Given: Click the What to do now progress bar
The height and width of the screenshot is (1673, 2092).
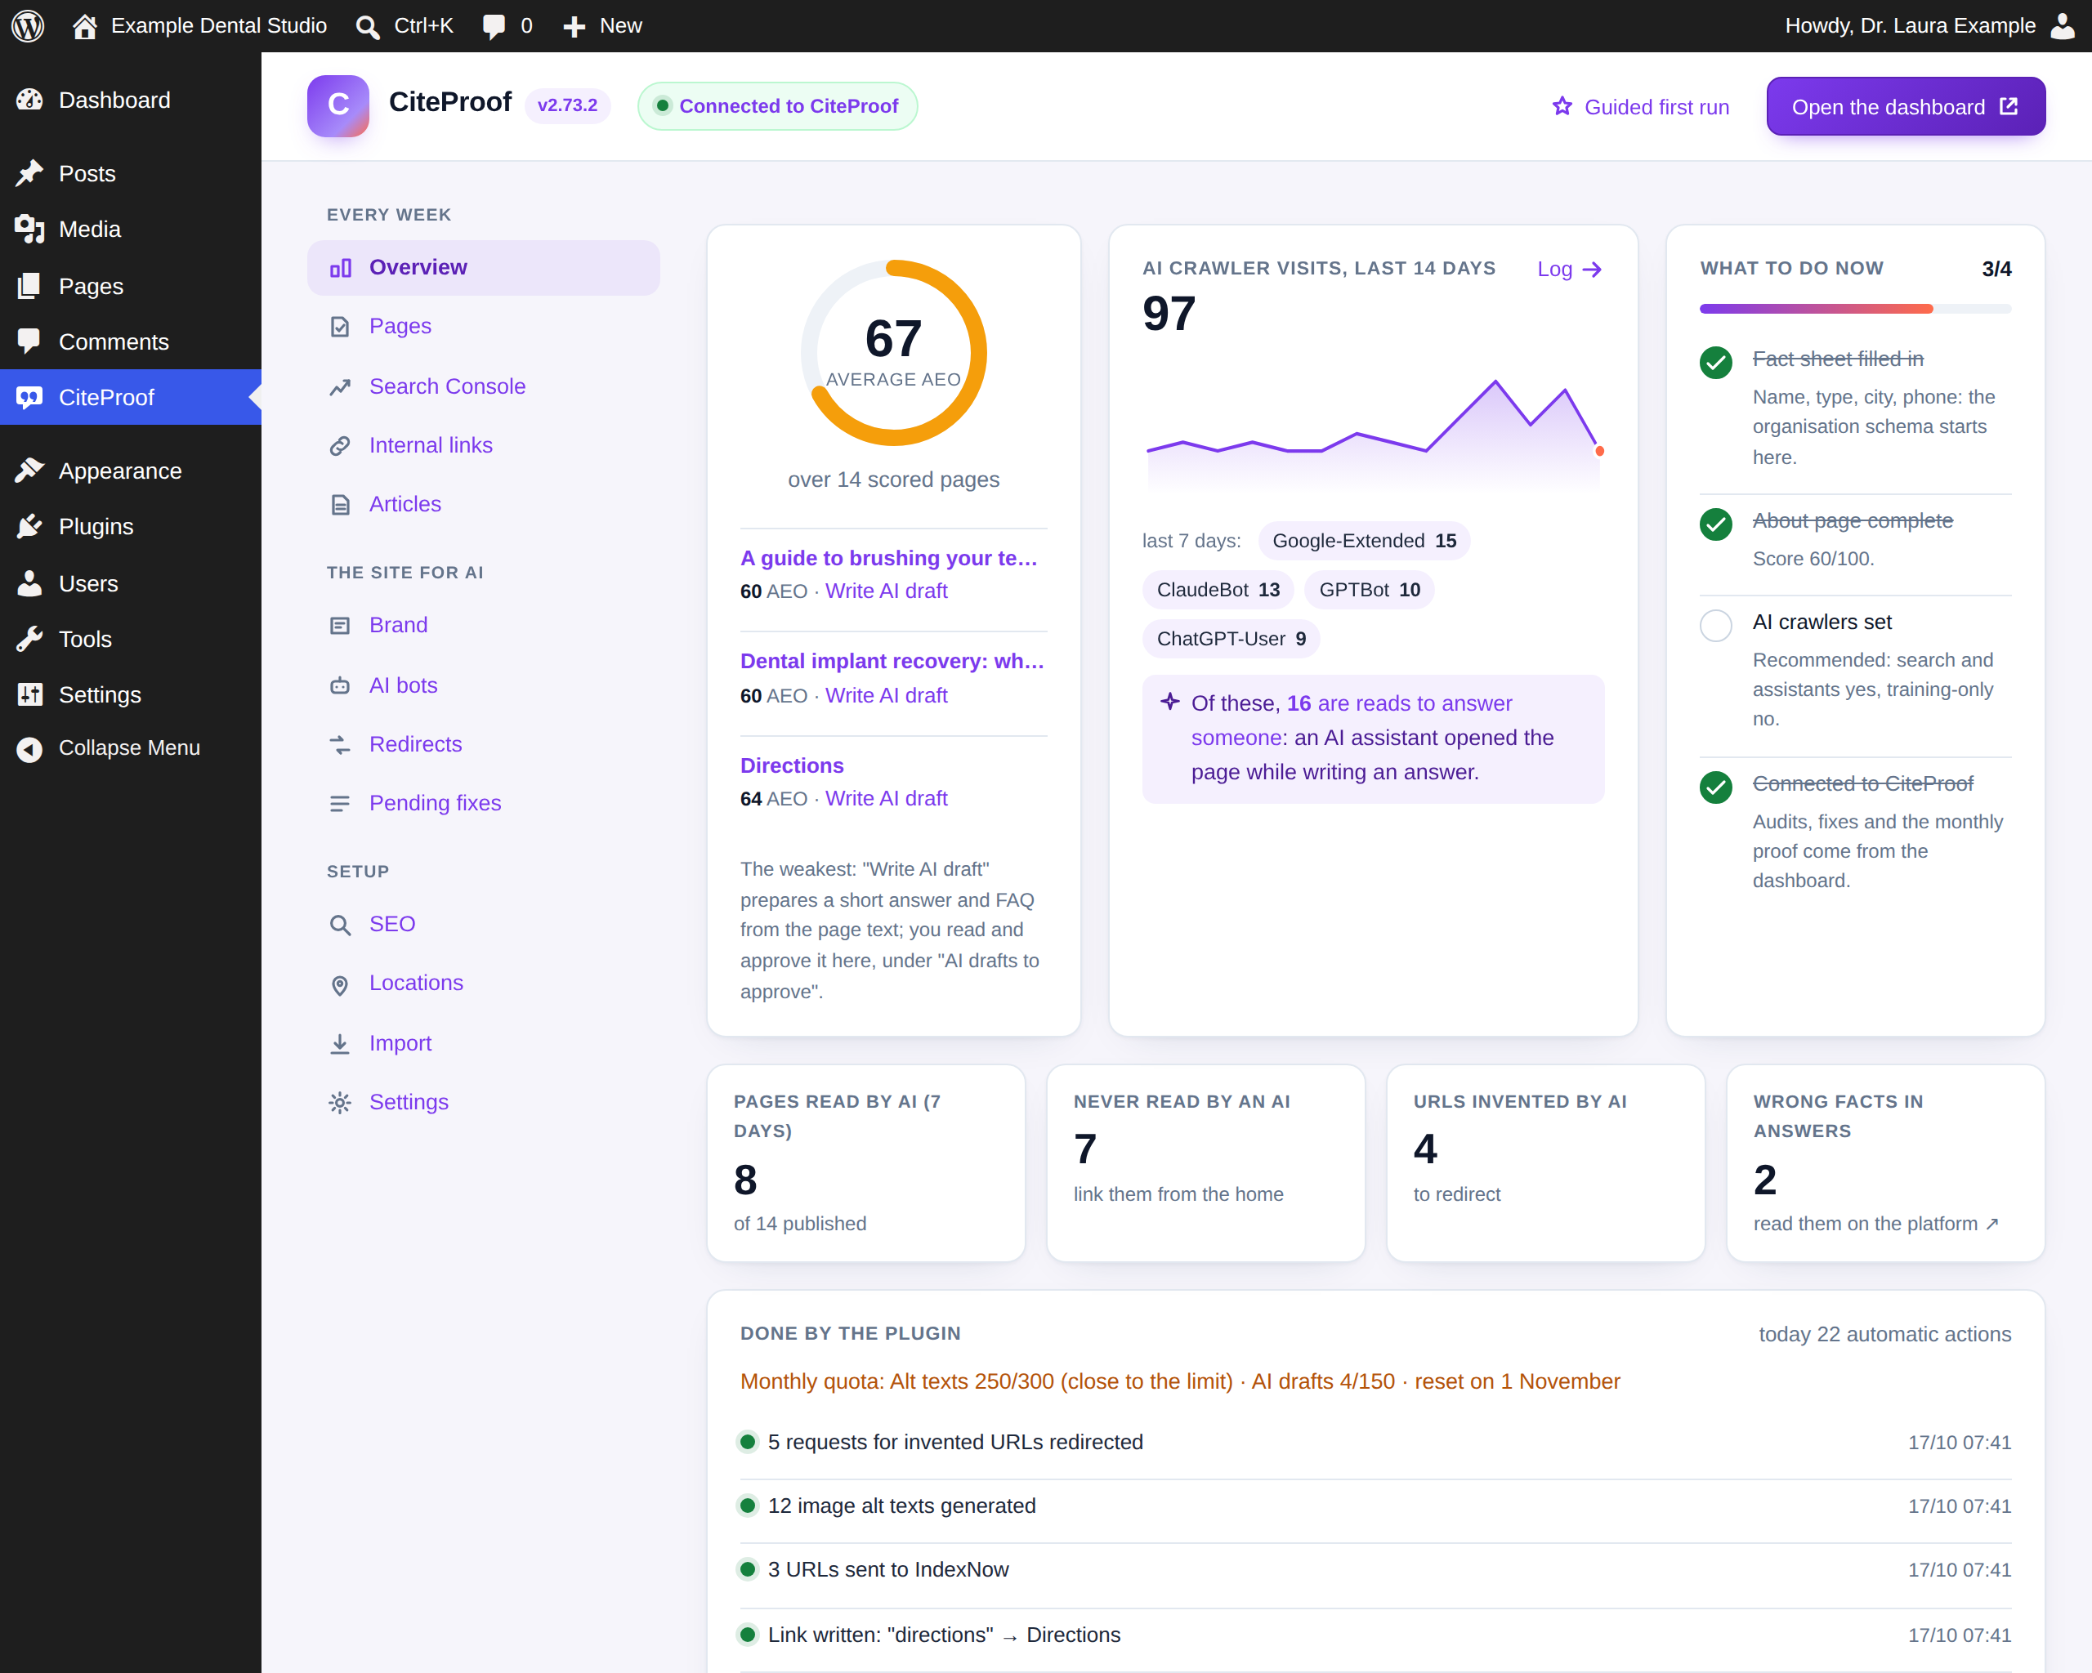Looking at the screenshot, I should 1854,309.
